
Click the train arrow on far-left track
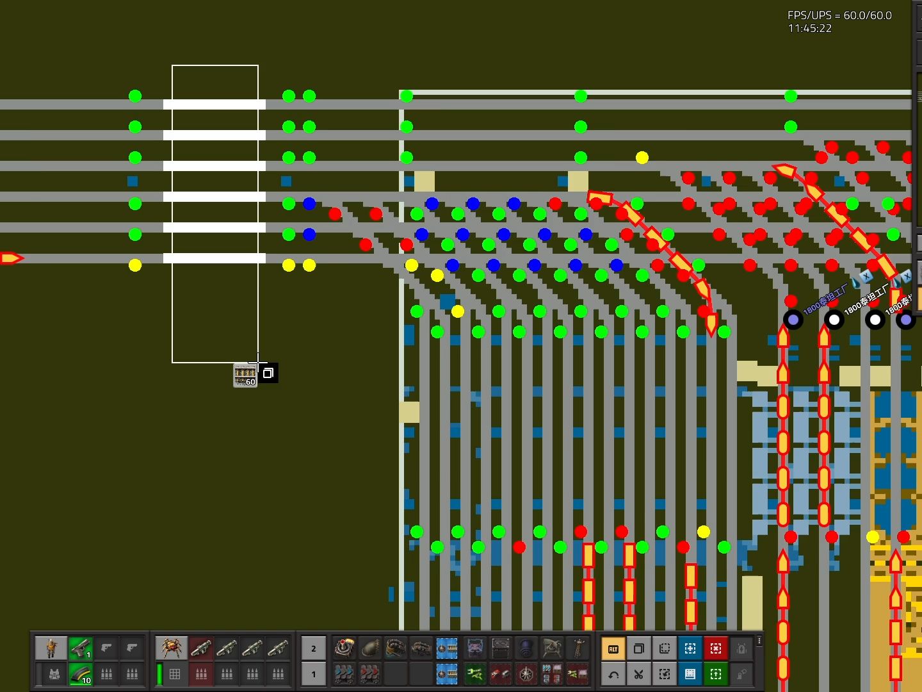click(x=12, y=258)
